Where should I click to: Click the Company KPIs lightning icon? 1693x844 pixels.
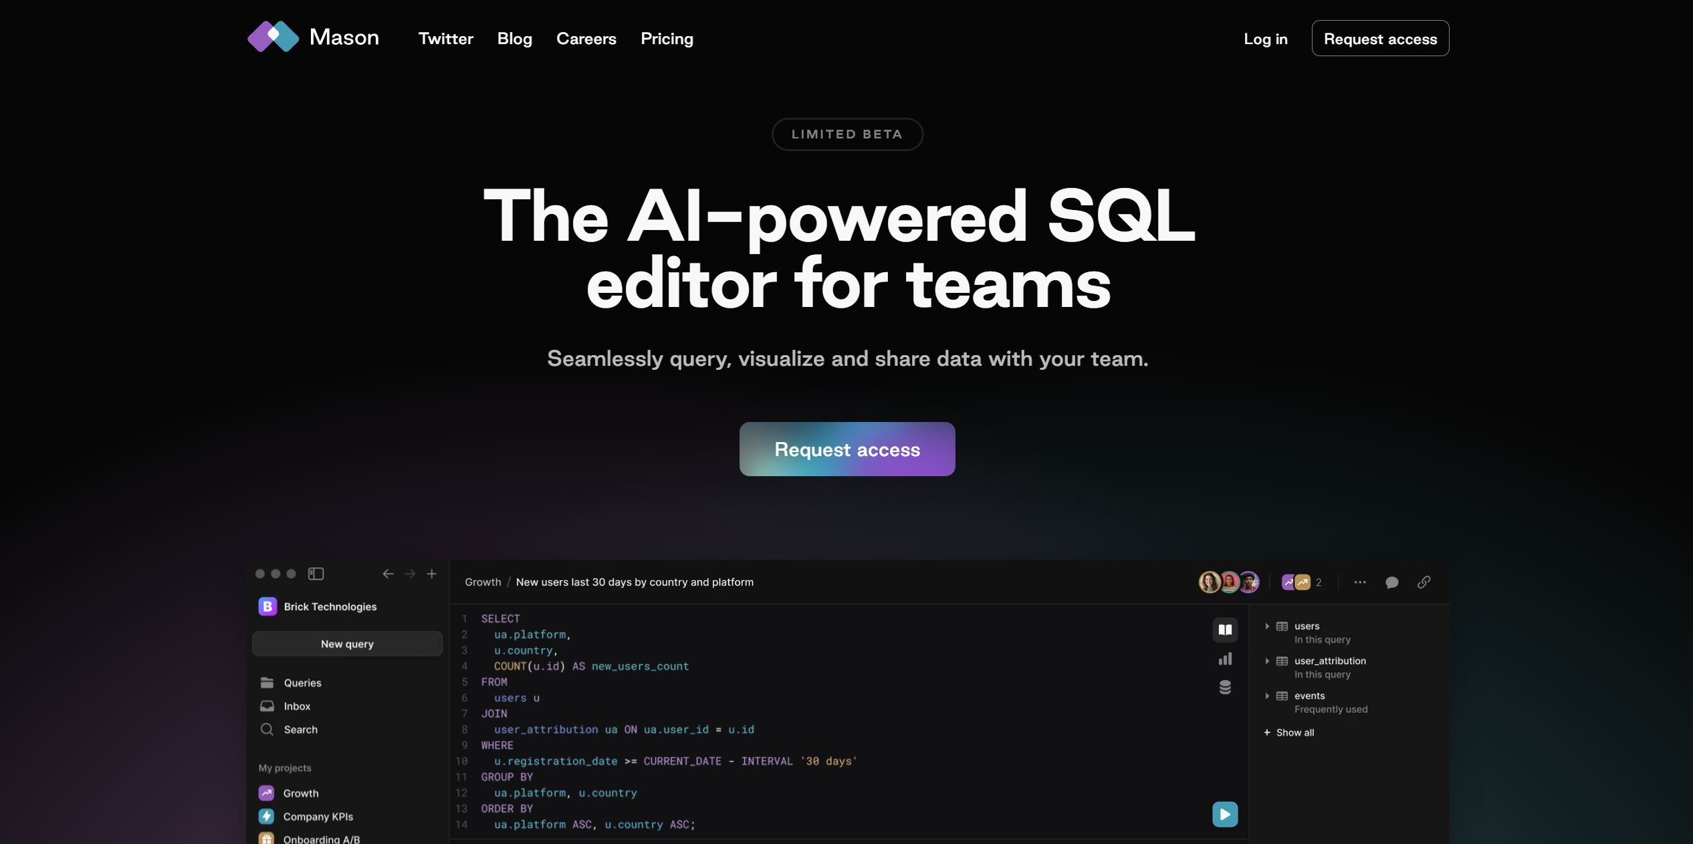(x=266, y=817)
